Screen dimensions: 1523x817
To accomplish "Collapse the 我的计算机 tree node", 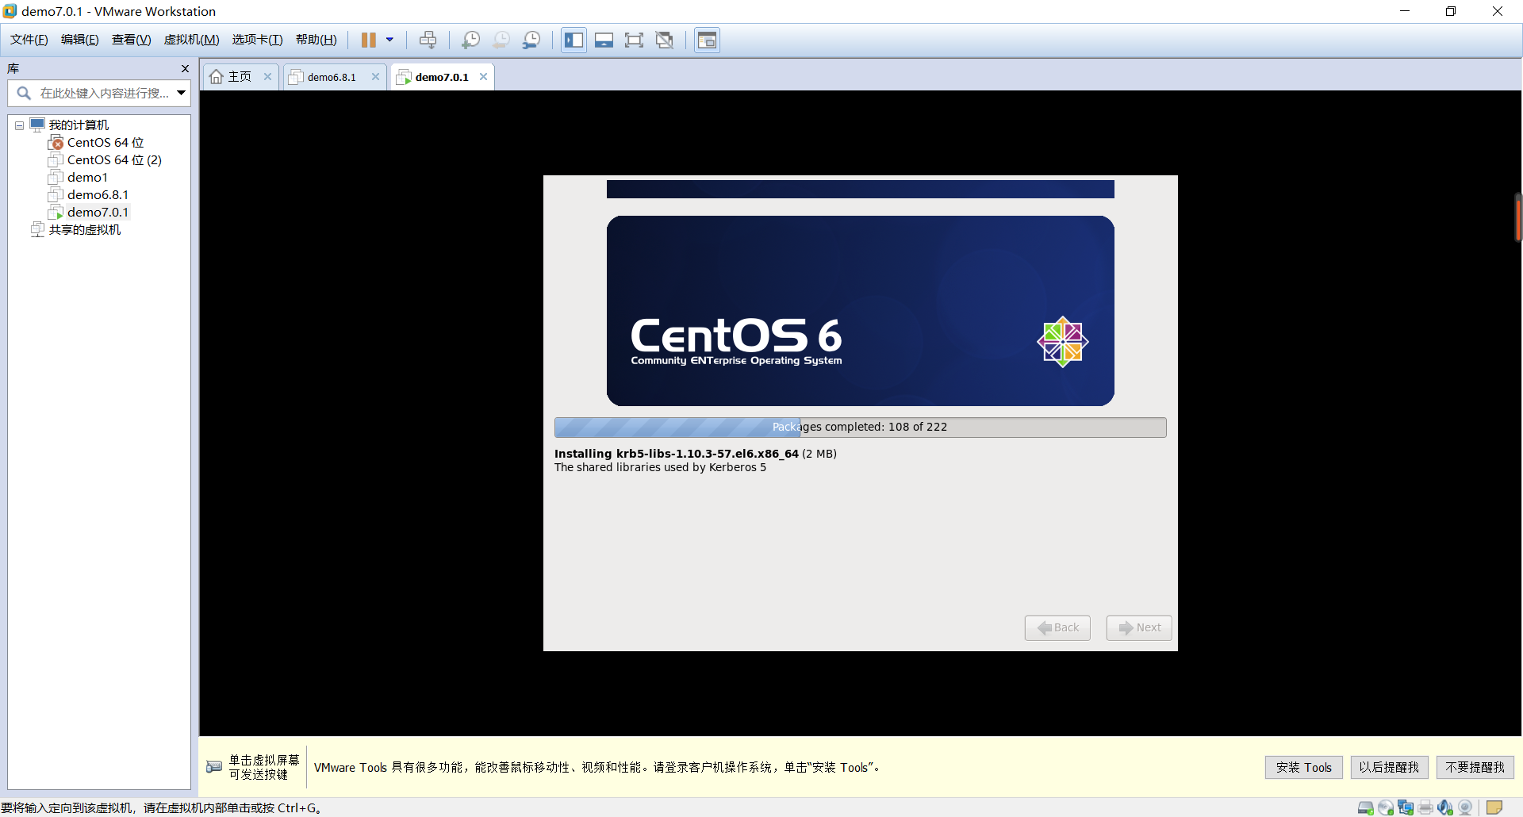I will (19, 125).
